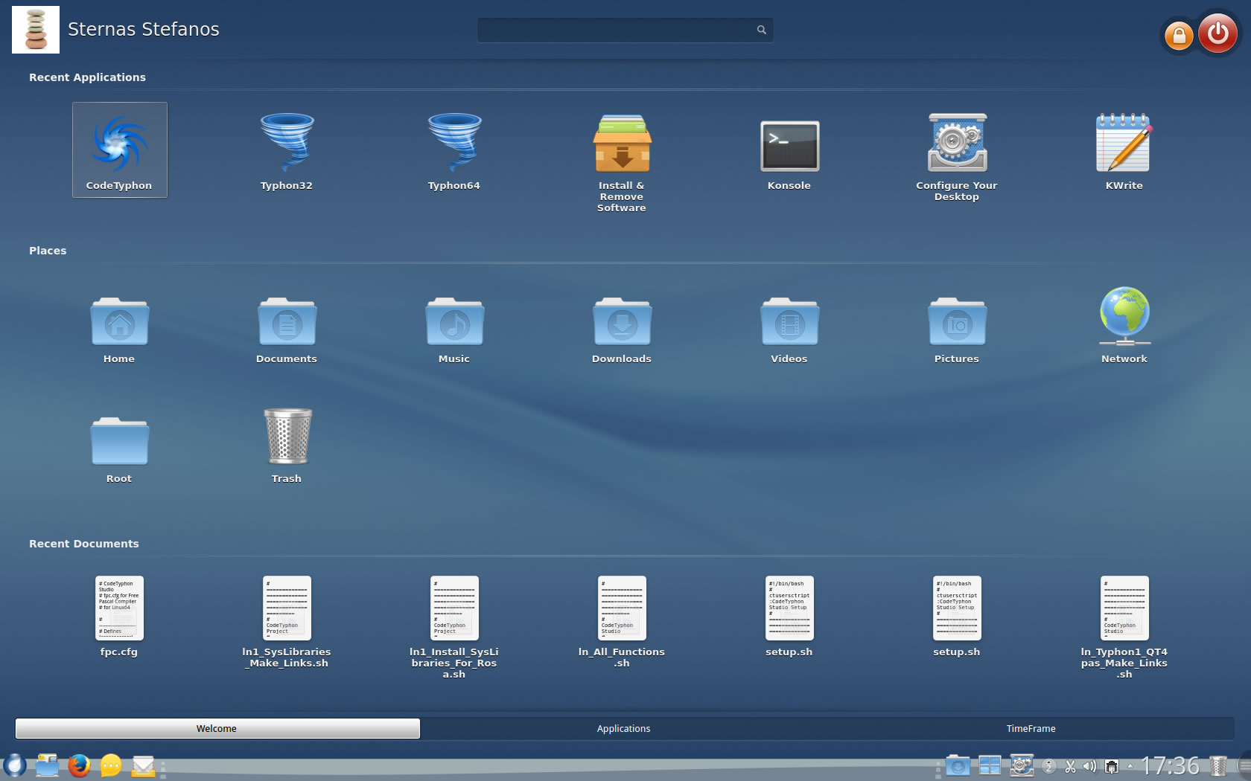Screen dimensions: 1251x781
Task: Launch the KWrite editor
Action: coord(1124,150)
